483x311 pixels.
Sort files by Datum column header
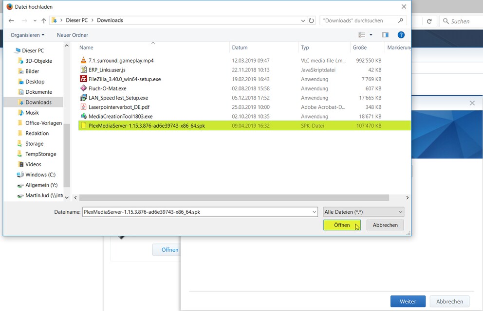click(240, 48)
